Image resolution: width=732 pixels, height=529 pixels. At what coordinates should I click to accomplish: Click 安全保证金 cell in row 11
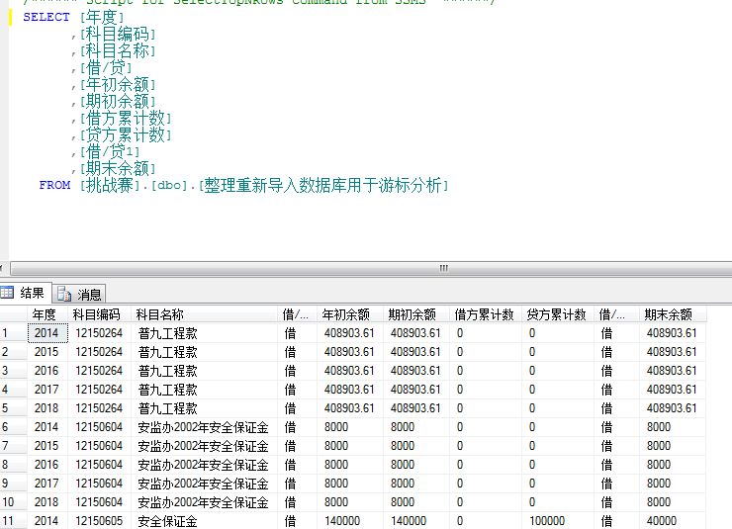coord(205,521)
